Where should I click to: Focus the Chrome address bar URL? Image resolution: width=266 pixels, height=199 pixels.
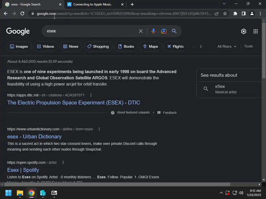tap(124, 13)
